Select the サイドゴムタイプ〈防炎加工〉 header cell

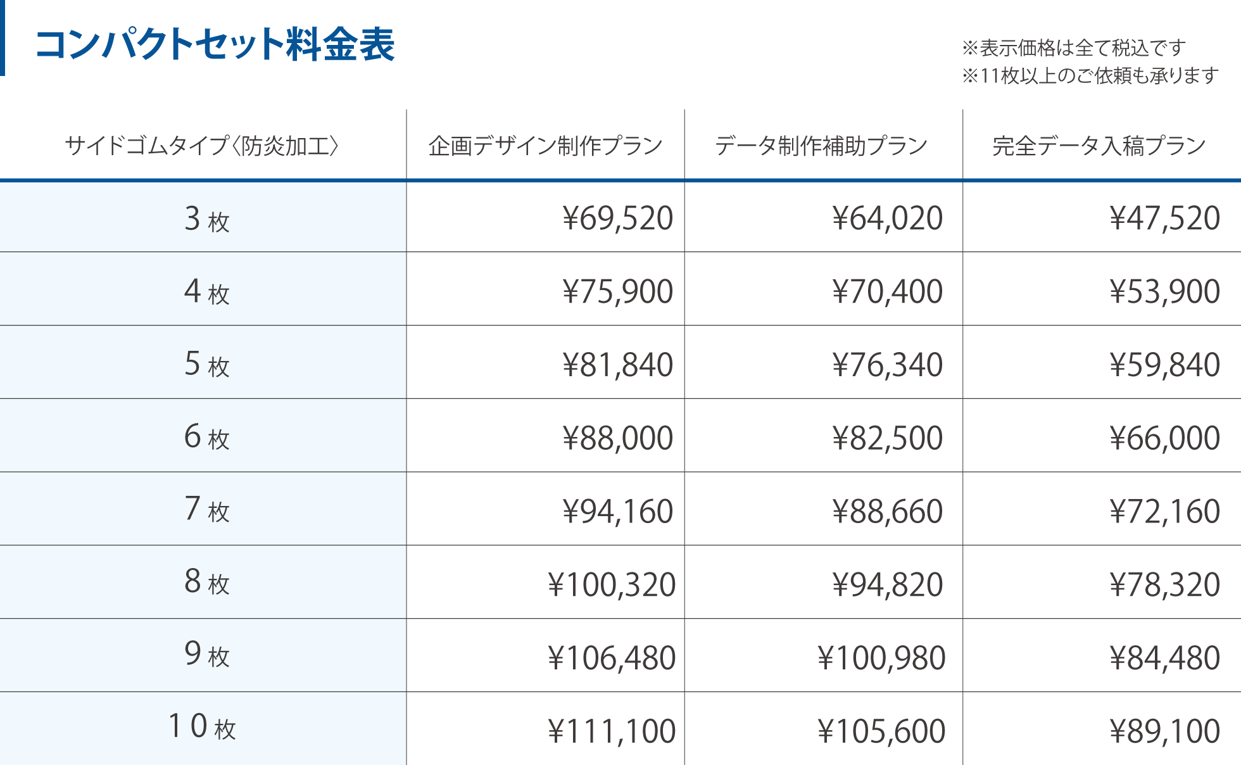click(202, 146)
